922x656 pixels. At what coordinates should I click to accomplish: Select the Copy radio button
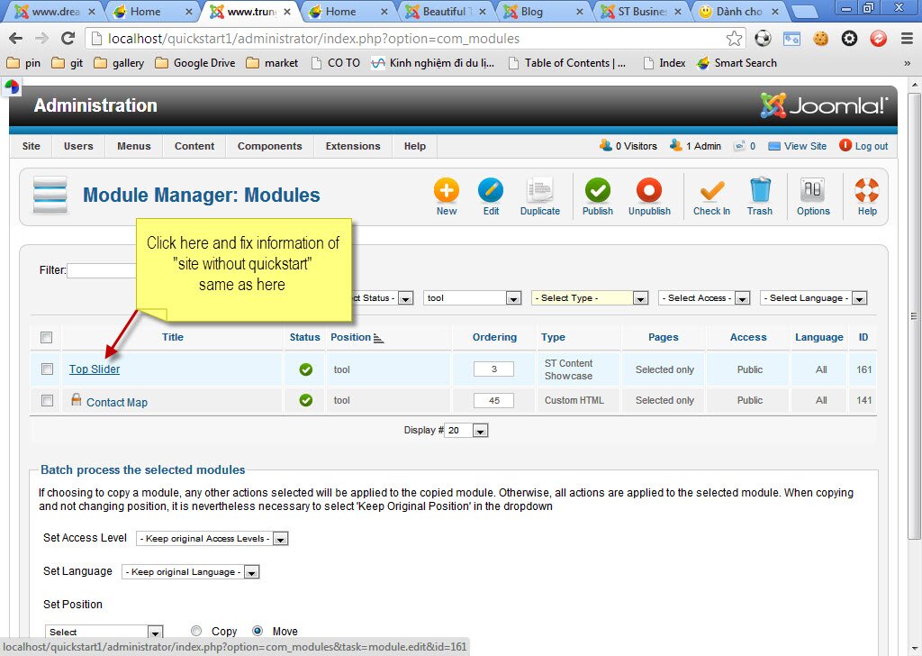click(197, 632)
